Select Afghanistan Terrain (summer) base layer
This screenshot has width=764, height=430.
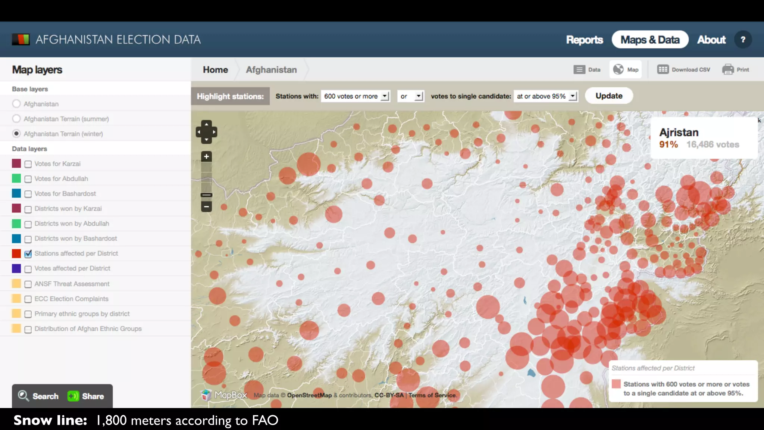[16, 119]
